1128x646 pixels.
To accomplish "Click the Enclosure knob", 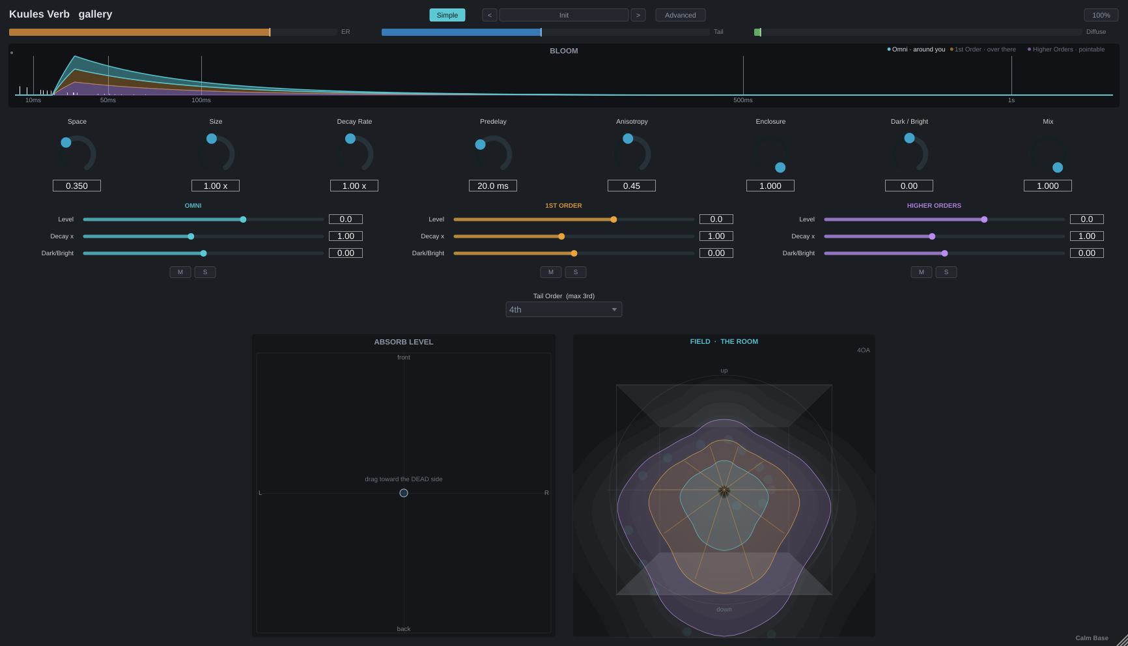I will tap(770, 154).
